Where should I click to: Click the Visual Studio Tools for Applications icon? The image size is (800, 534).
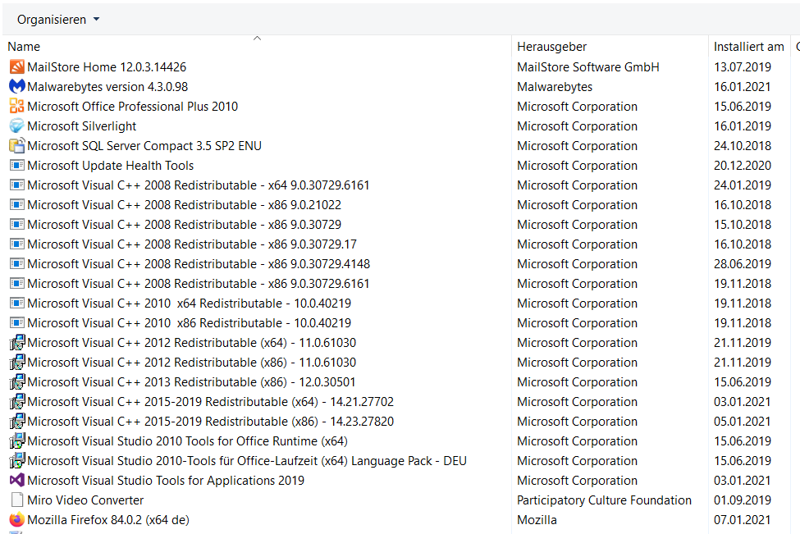click(16, 481)
